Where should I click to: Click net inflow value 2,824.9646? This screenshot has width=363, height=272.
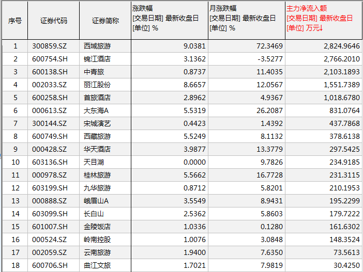(x=342, y=46)
